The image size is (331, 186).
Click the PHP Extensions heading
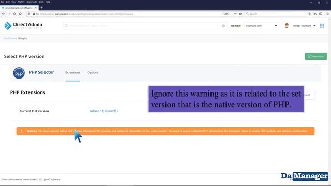click(x=27, y=92)
